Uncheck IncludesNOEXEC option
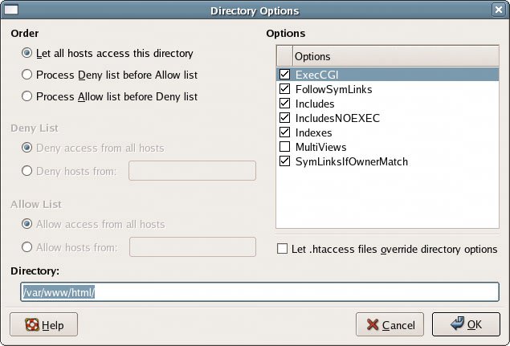 (x=284, y=118)
